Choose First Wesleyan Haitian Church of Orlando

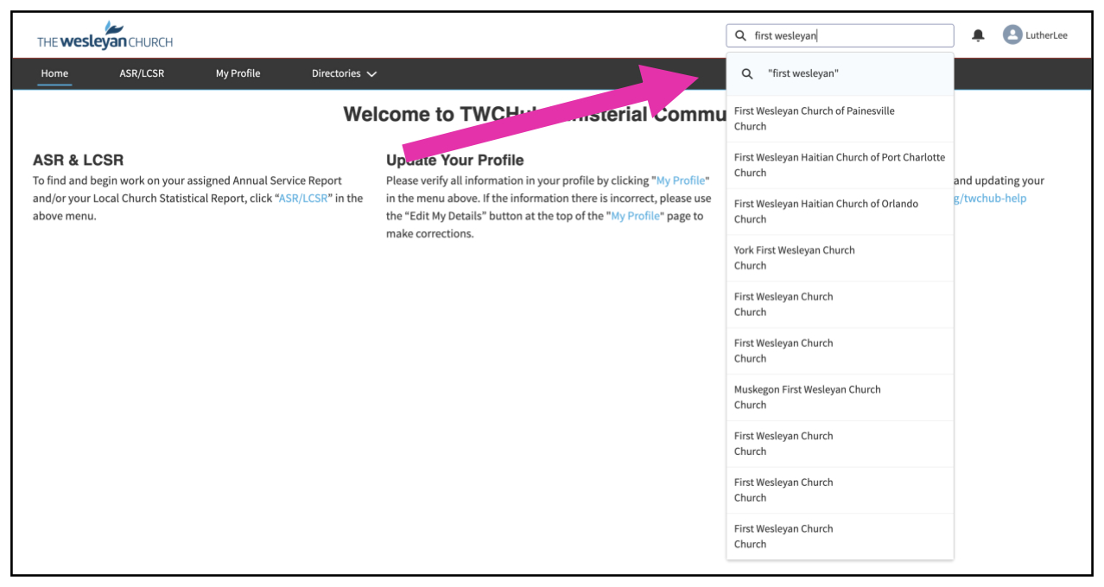(x=840, y=211)
